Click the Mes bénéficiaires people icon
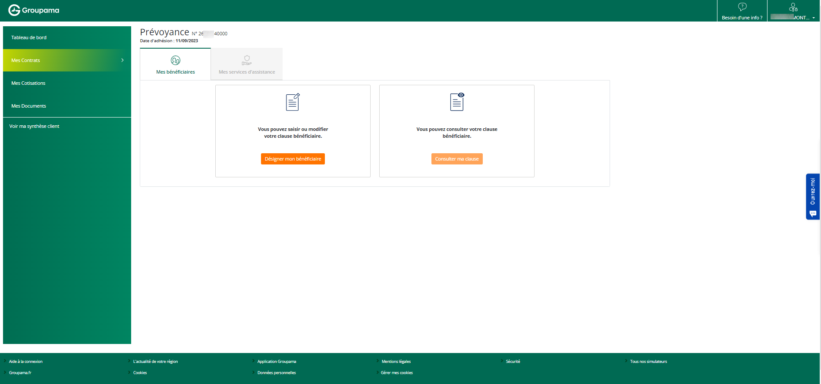 [176, 60]
